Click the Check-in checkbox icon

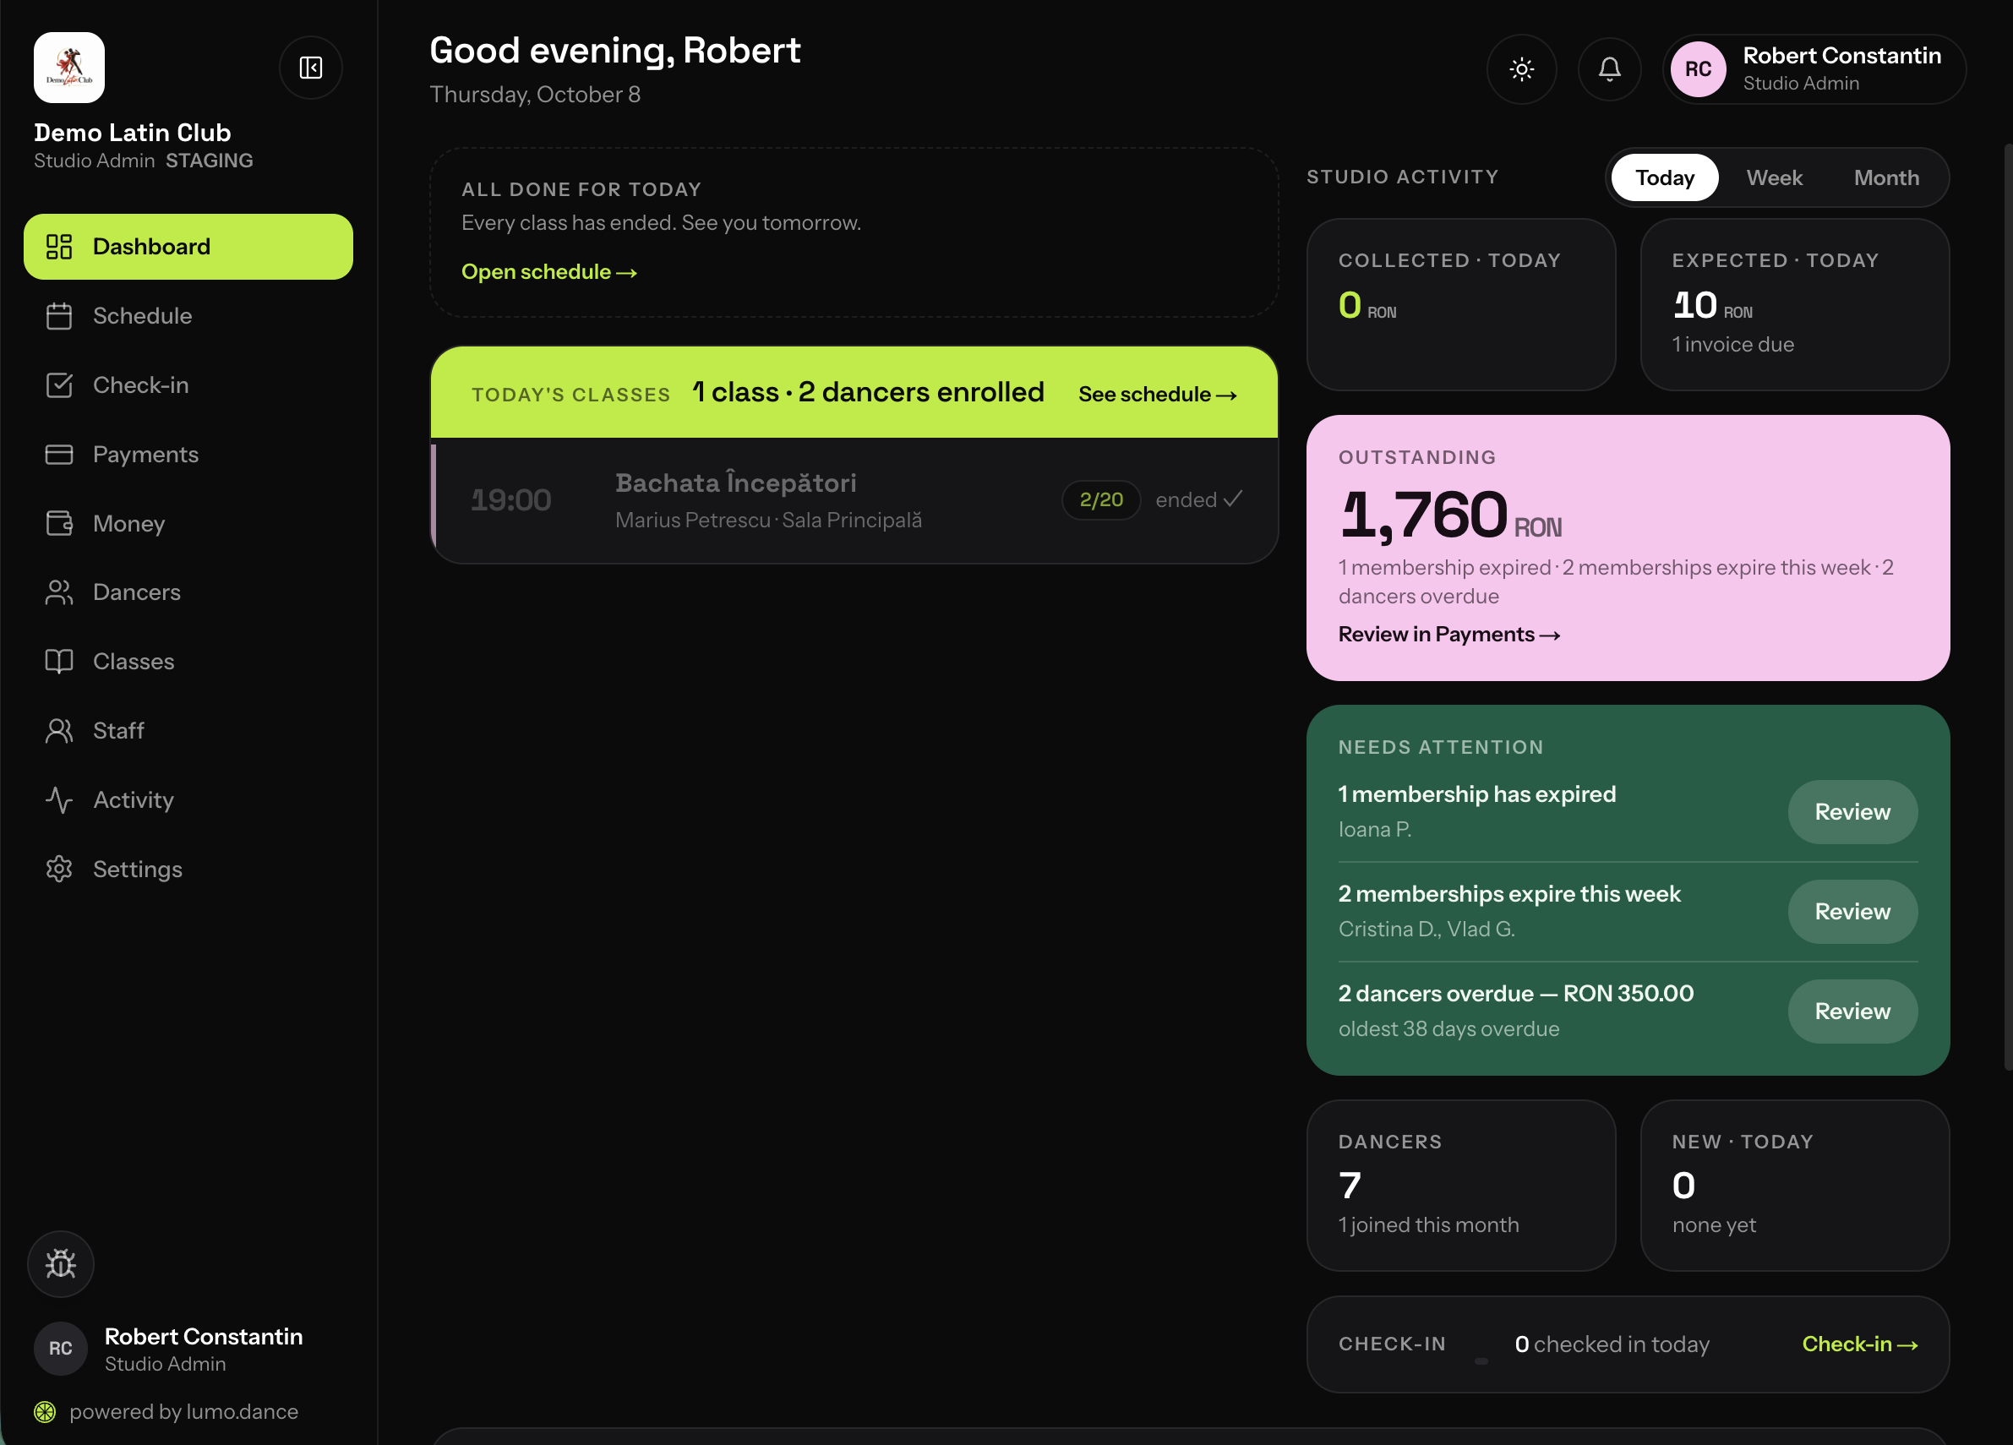59,385
